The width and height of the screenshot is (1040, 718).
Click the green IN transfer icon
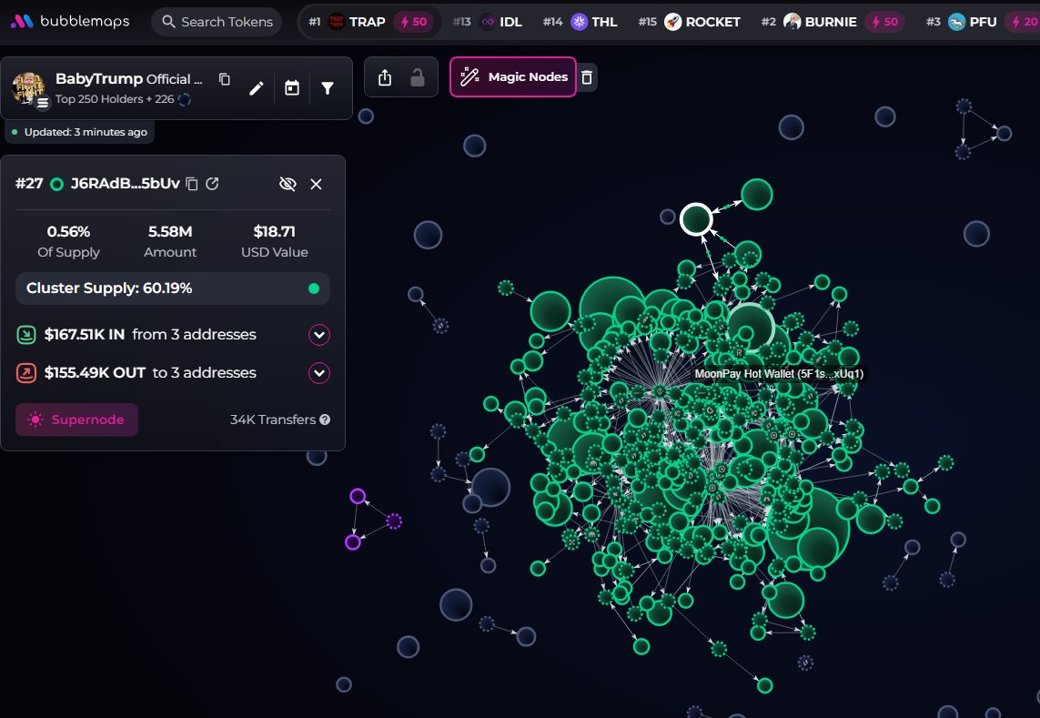[x=25, y=335]
